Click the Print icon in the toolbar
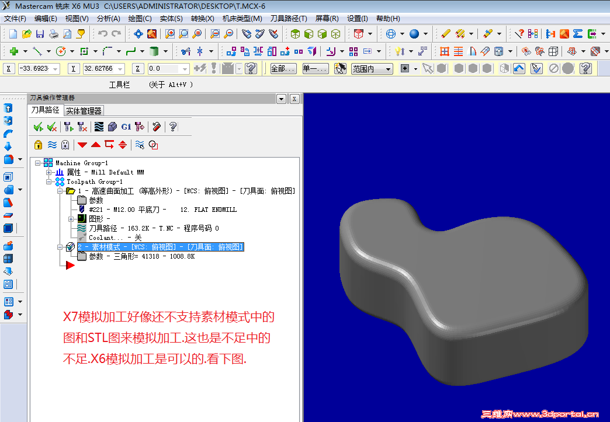 [x=53, y=34]
